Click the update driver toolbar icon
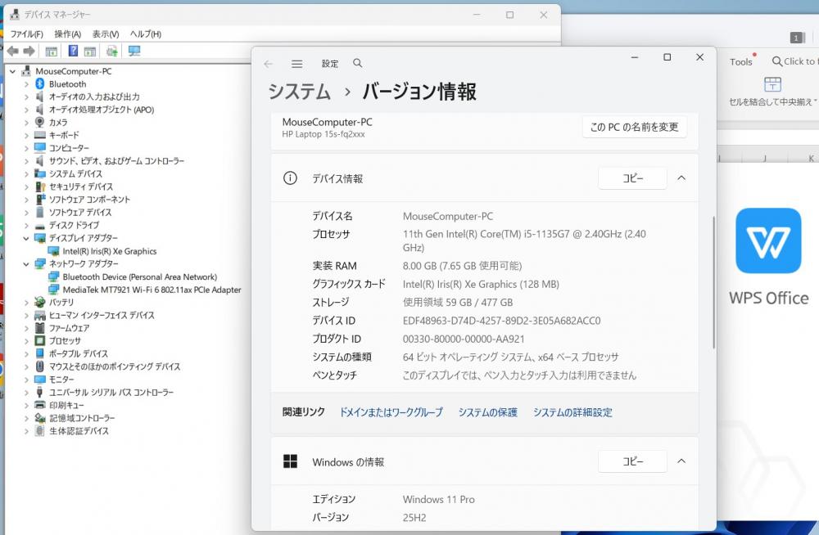Image resolution: width=819 pixels, height=535 pixels. 112,51
